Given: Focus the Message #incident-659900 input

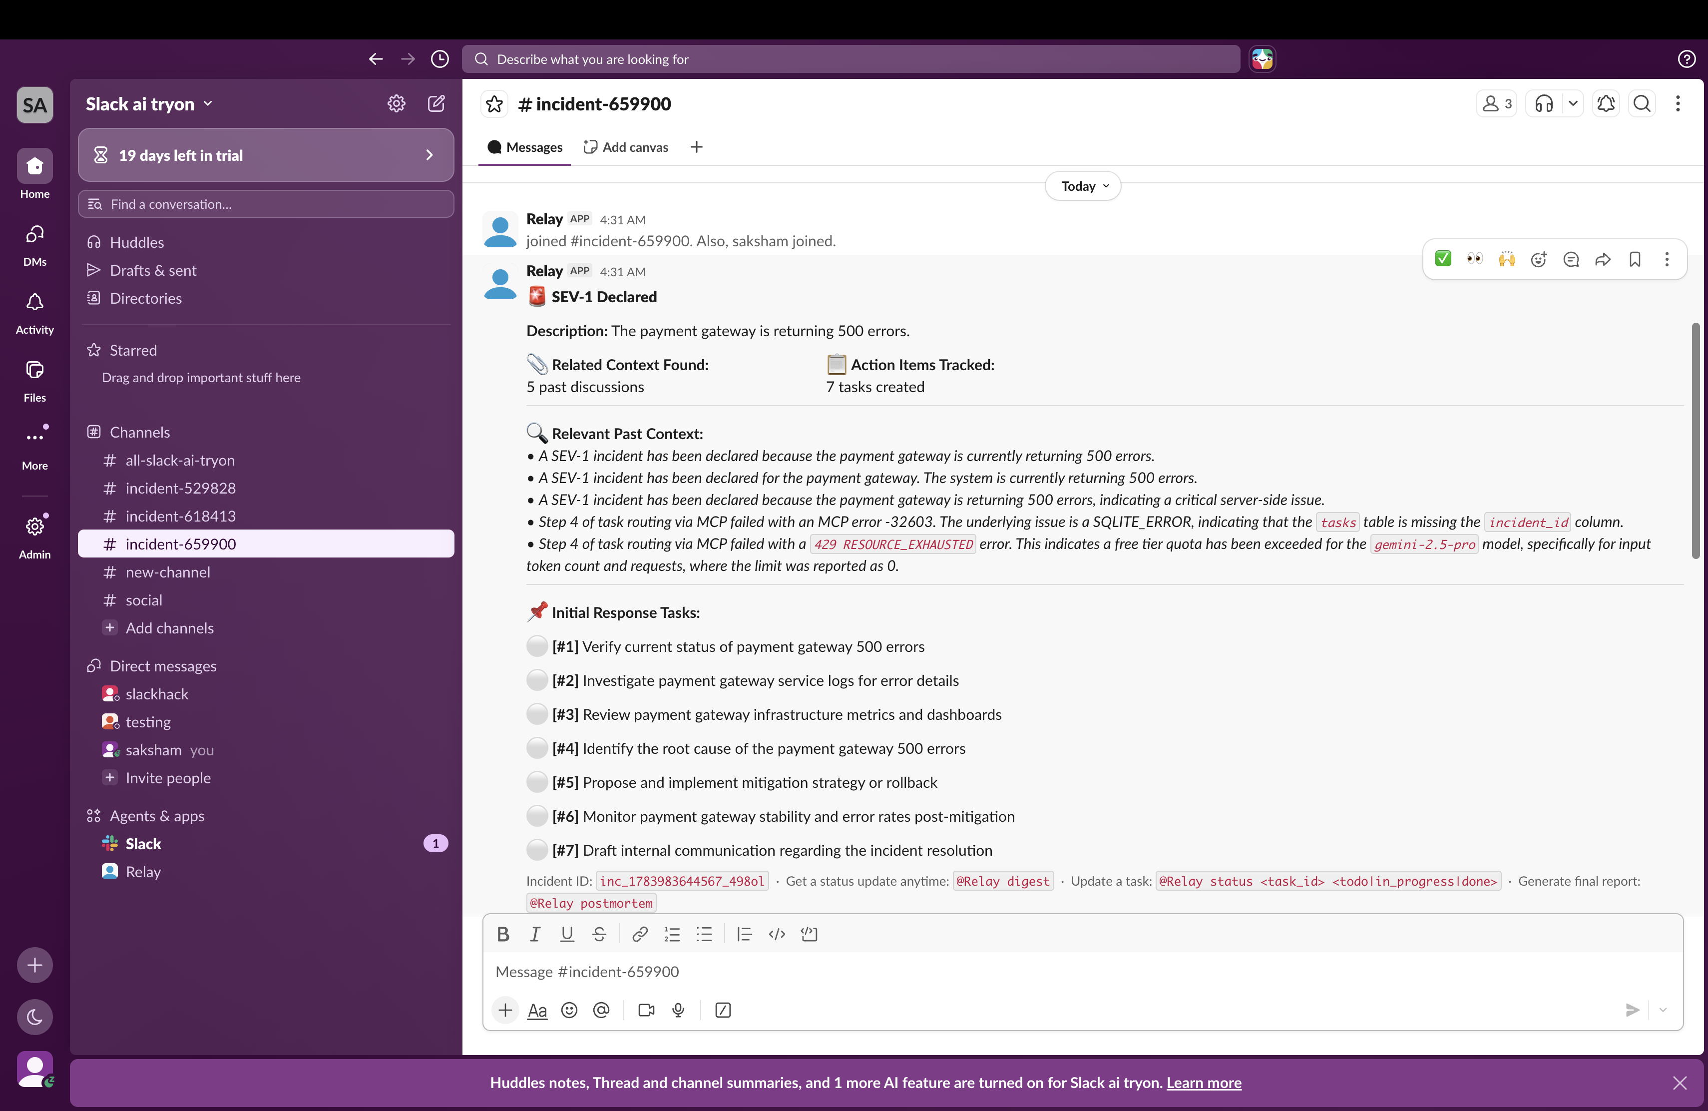Looking at the screenshot, I should [1082, 972].
